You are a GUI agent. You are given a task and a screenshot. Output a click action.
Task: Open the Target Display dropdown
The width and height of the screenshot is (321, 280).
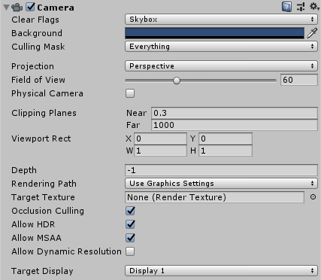point(221,271)
